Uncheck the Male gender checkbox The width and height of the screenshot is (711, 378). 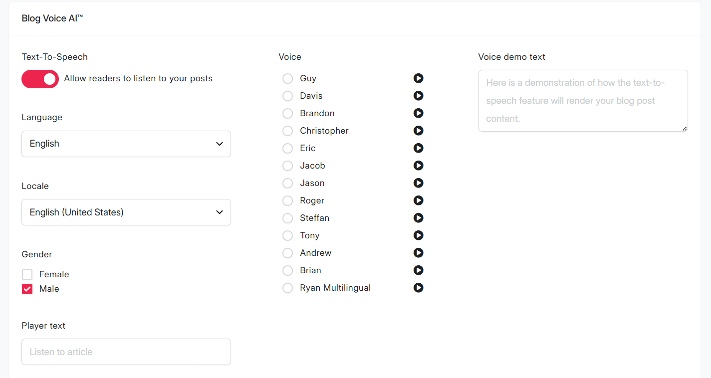[x=27, y=289]
